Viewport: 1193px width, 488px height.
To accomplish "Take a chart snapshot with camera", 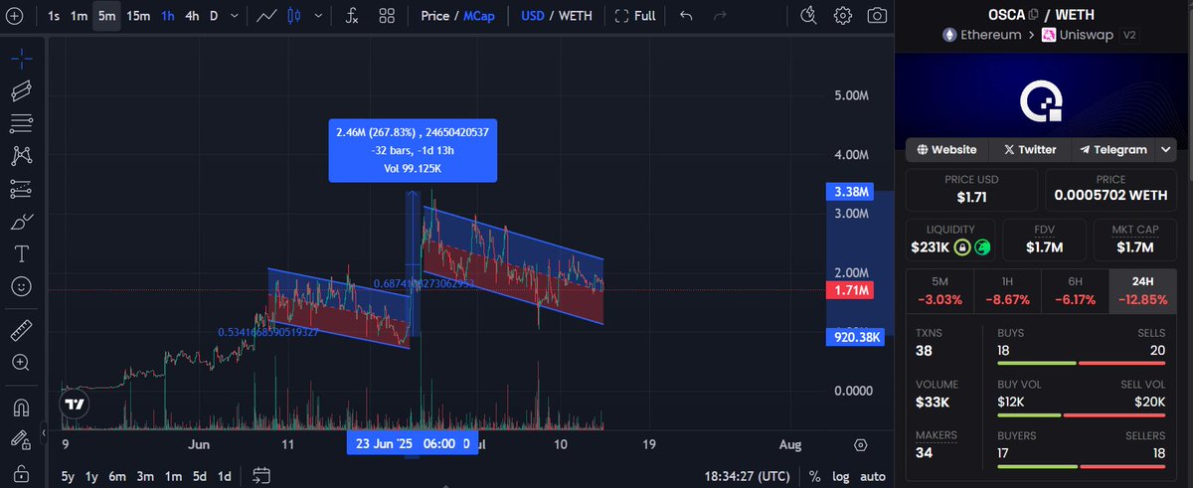I will (x=877, y=16).
